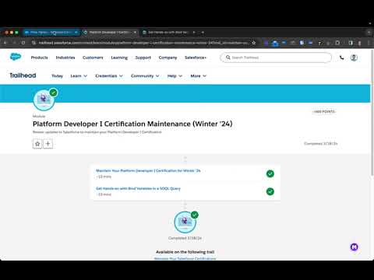
Task: Open the blue cloud browser extension
Action: click(x=275, y=43)
